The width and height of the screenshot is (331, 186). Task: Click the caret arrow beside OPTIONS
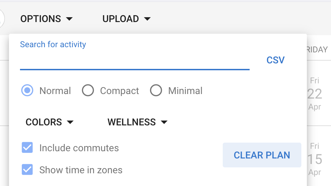coord(69,19)
